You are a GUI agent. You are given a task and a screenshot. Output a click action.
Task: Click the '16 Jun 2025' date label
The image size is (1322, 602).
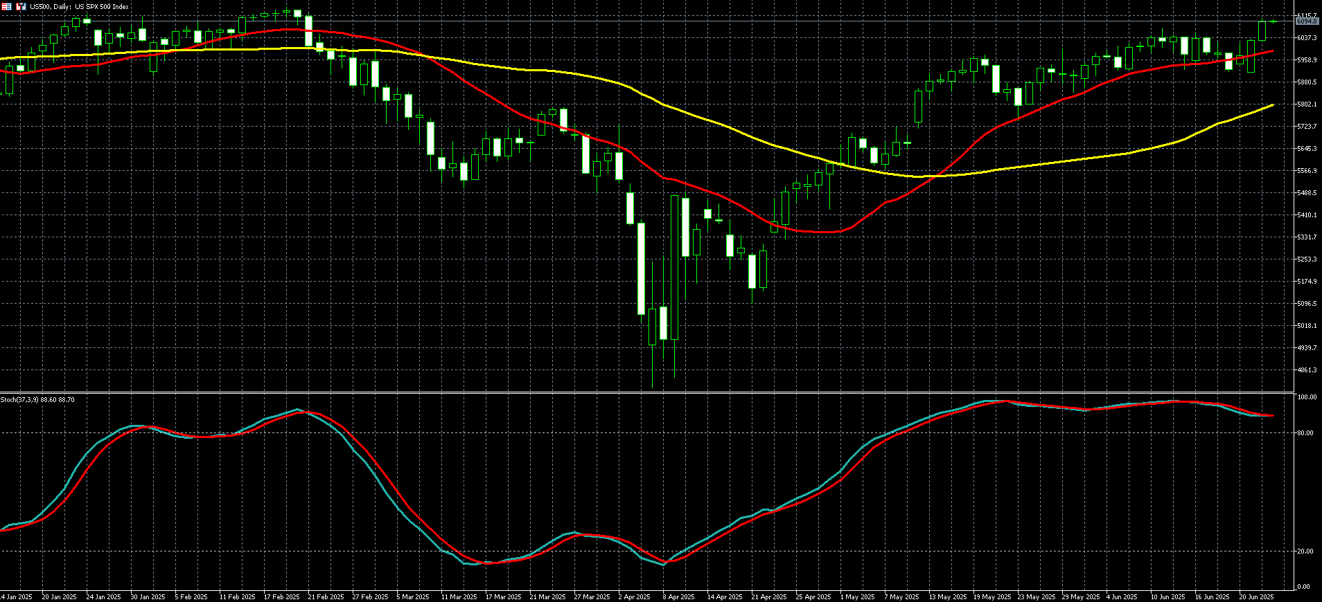(1213, 596)
